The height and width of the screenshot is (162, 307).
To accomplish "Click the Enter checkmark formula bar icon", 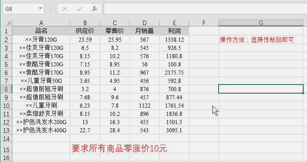I will 80,9.
